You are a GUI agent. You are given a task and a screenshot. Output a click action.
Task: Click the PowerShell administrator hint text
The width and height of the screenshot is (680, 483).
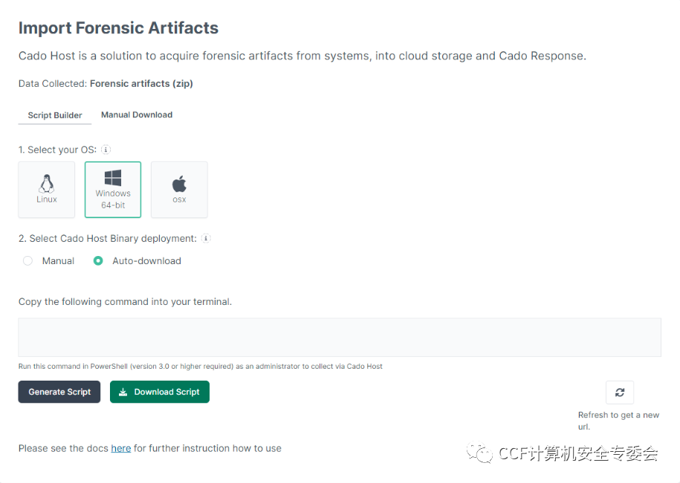point(201,367)
